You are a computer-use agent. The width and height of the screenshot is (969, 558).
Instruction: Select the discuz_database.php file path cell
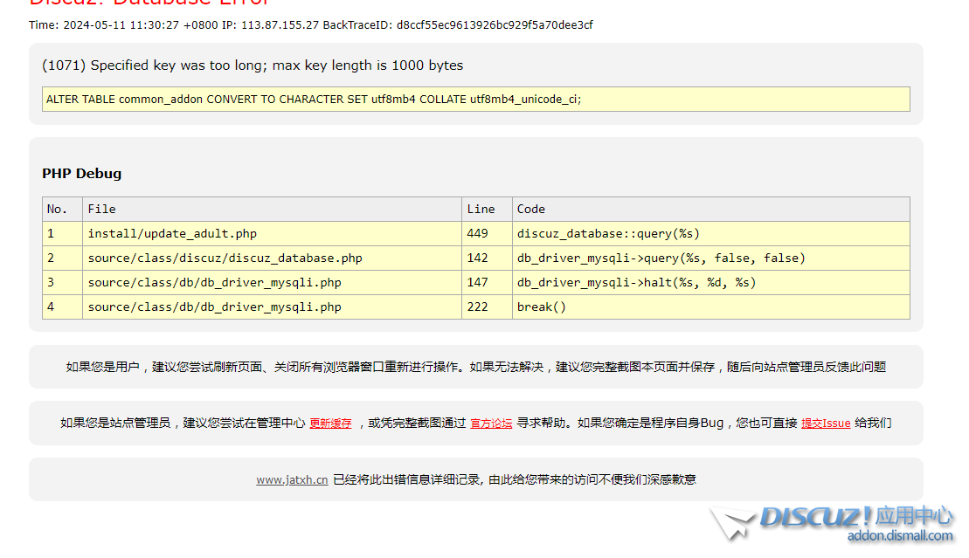(225, 258)
